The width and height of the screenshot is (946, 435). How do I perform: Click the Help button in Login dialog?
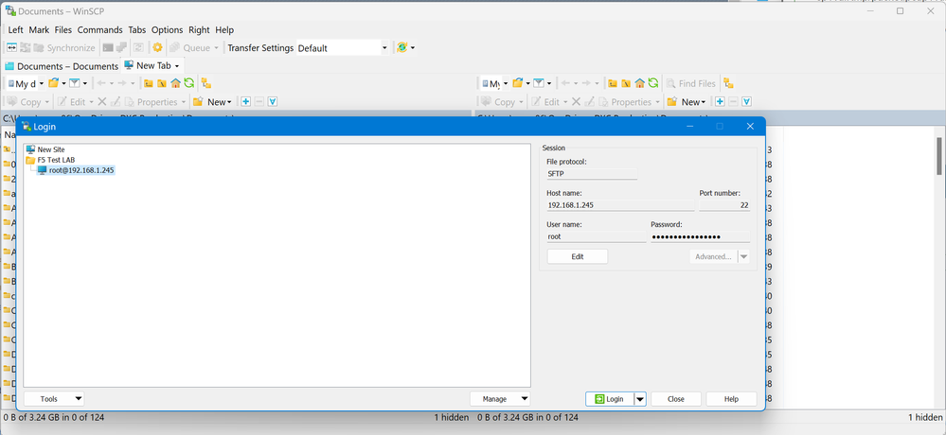(x=731, y=399)
